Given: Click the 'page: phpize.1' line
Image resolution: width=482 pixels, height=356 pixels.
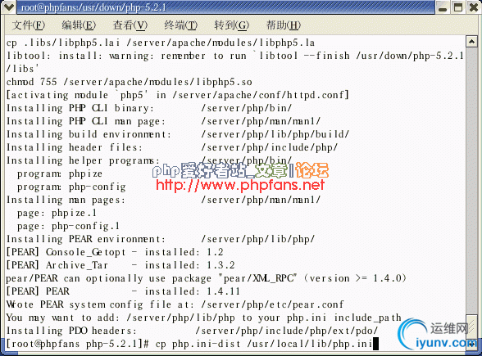Looking at the screenshot, I should tap(57, 213).
